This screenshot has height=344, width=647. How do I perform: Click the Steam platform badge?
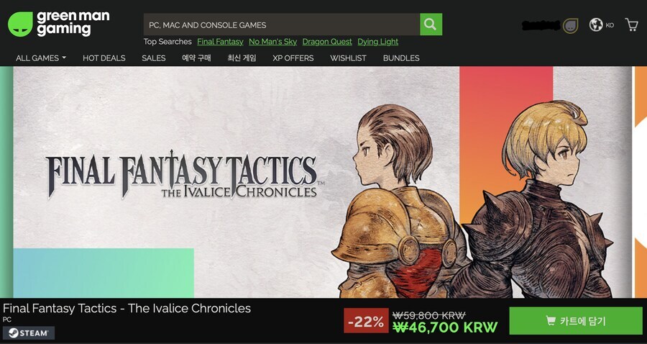click(x=29, y=333)
